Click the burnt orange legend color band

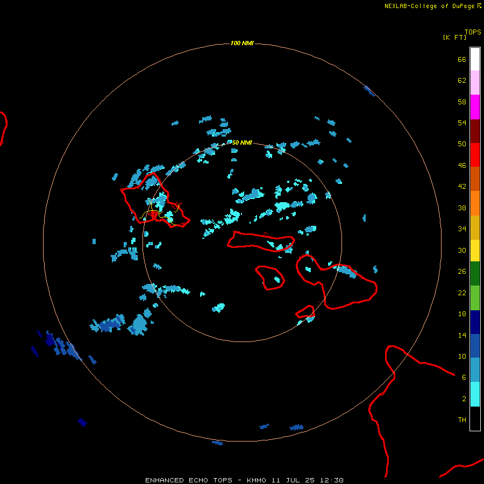pyautogui.click(x=475, y=179)
